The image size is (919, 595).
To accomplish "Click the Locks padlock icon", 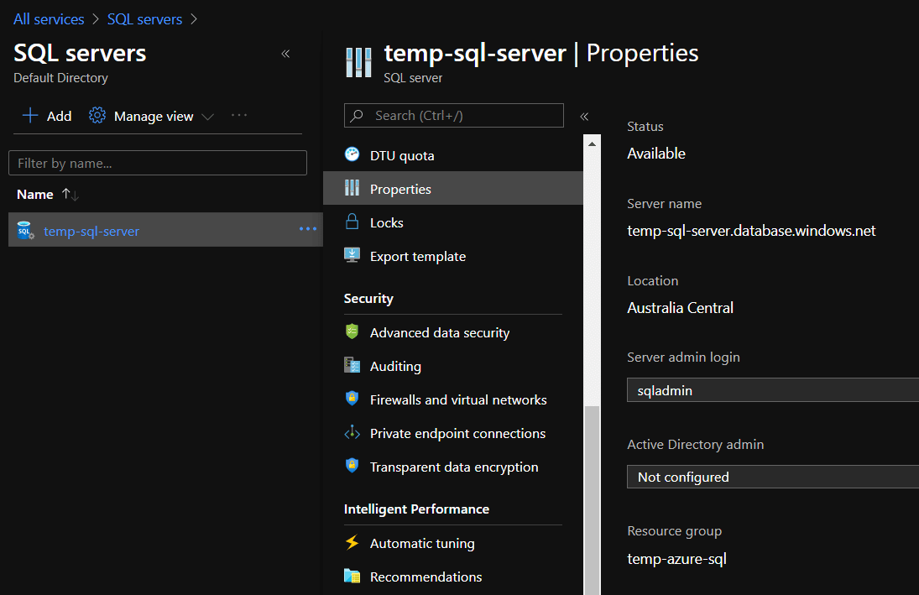I will (x=352, y=222).
